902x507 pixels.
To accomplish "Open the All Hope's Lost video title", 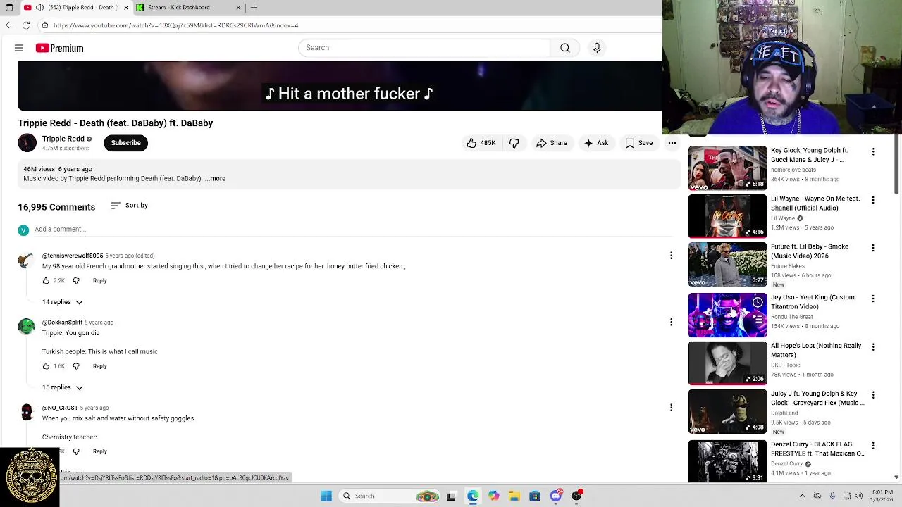I will [816, 350].
